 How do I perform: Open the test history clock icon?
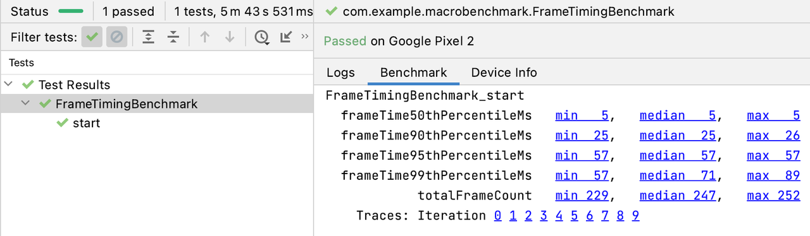click(261, 37)
